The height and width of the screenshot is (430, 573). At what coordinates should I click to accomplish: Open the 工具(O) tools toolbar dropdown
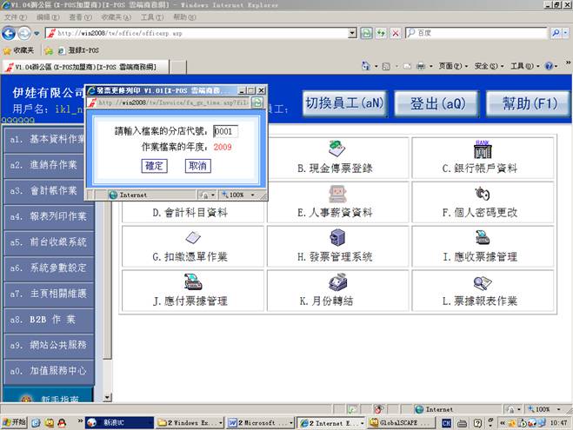pyautogui.click(x=523, y=66)
